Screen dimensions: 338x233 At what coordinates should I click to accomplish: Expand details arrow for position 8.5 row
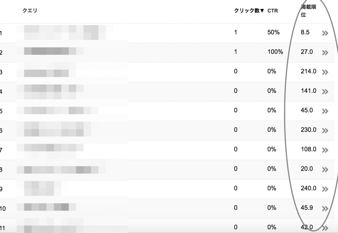point(325,33)
